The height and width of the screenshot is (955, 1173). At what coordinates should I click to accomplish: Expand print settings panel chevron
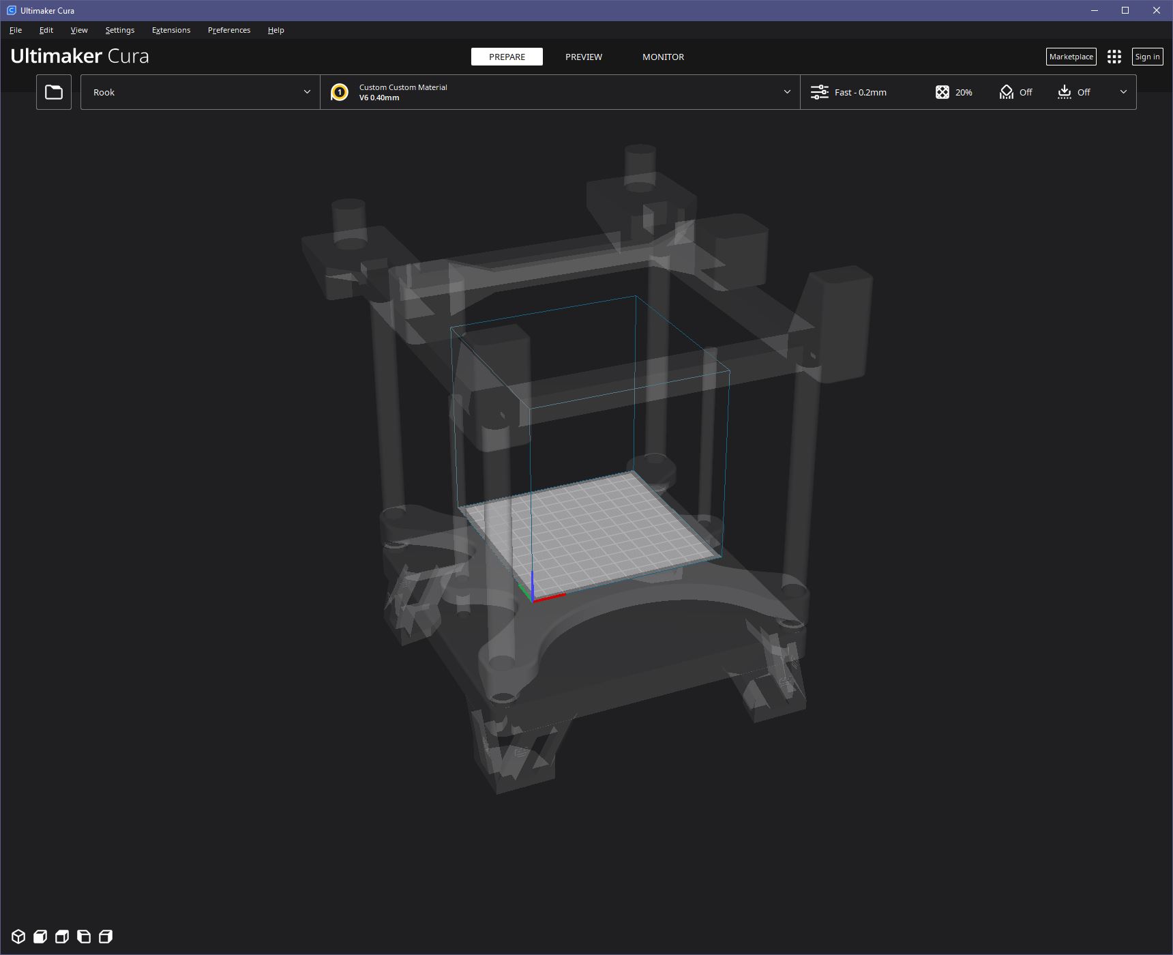(x=1123, y=92)
